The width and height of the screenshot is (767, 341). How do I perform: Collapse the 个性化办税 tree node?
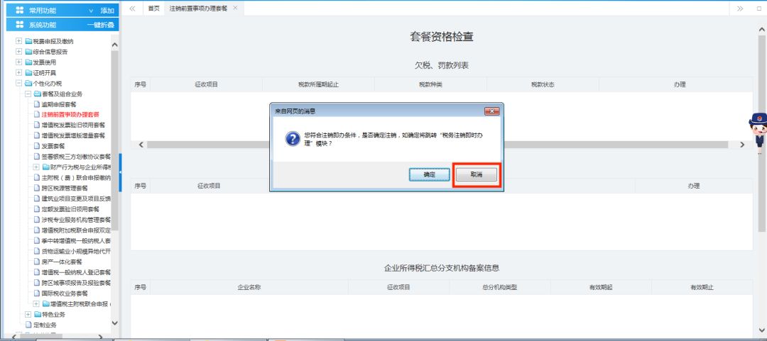coord(19,83)
